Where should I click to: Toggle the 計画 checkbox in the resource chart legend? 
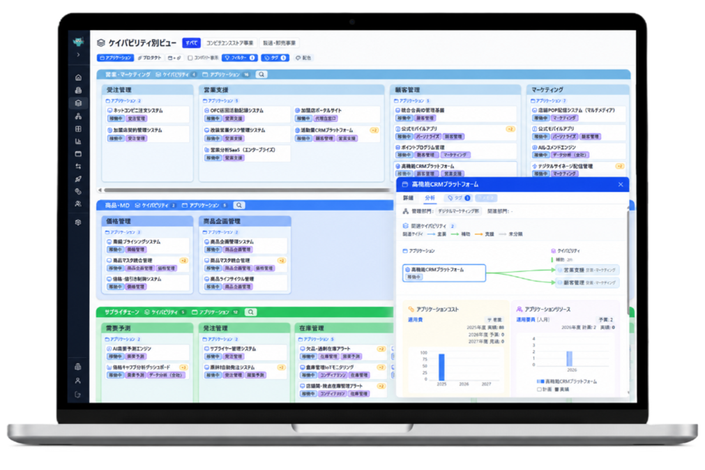(540, 390)
